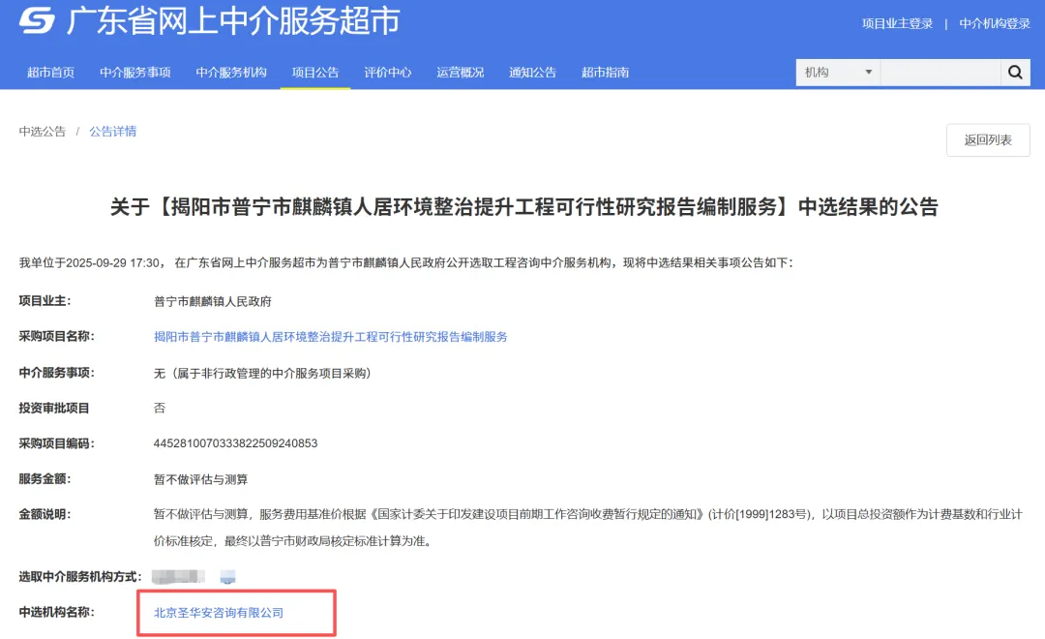Click the 中介机构登录 login link
The height and width of the screenshot is (639, 1045).
click(993, 21)
